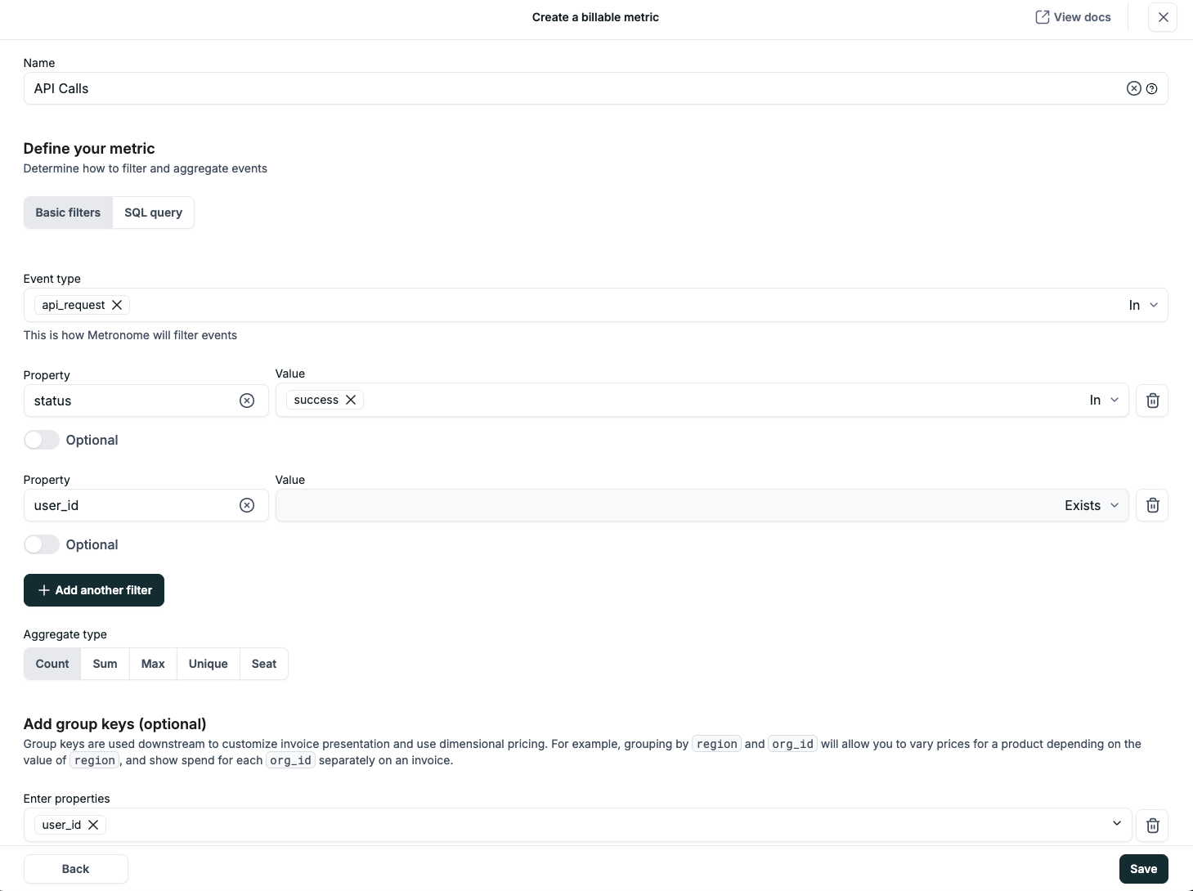Screen dimensions: 1193x891
Task: Enable Optional on the user_id filter
Action: (41, 544)
